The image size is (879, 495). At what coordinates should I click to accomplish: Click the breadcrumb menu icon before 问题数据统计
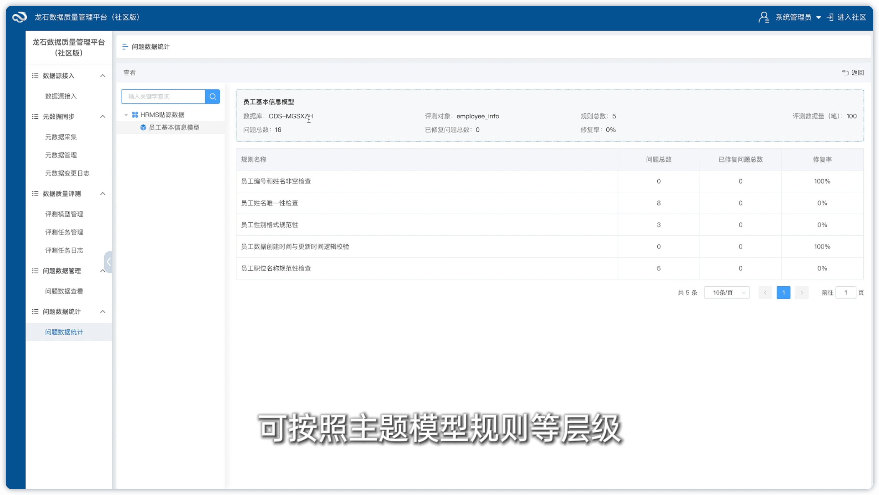(125, 47)
